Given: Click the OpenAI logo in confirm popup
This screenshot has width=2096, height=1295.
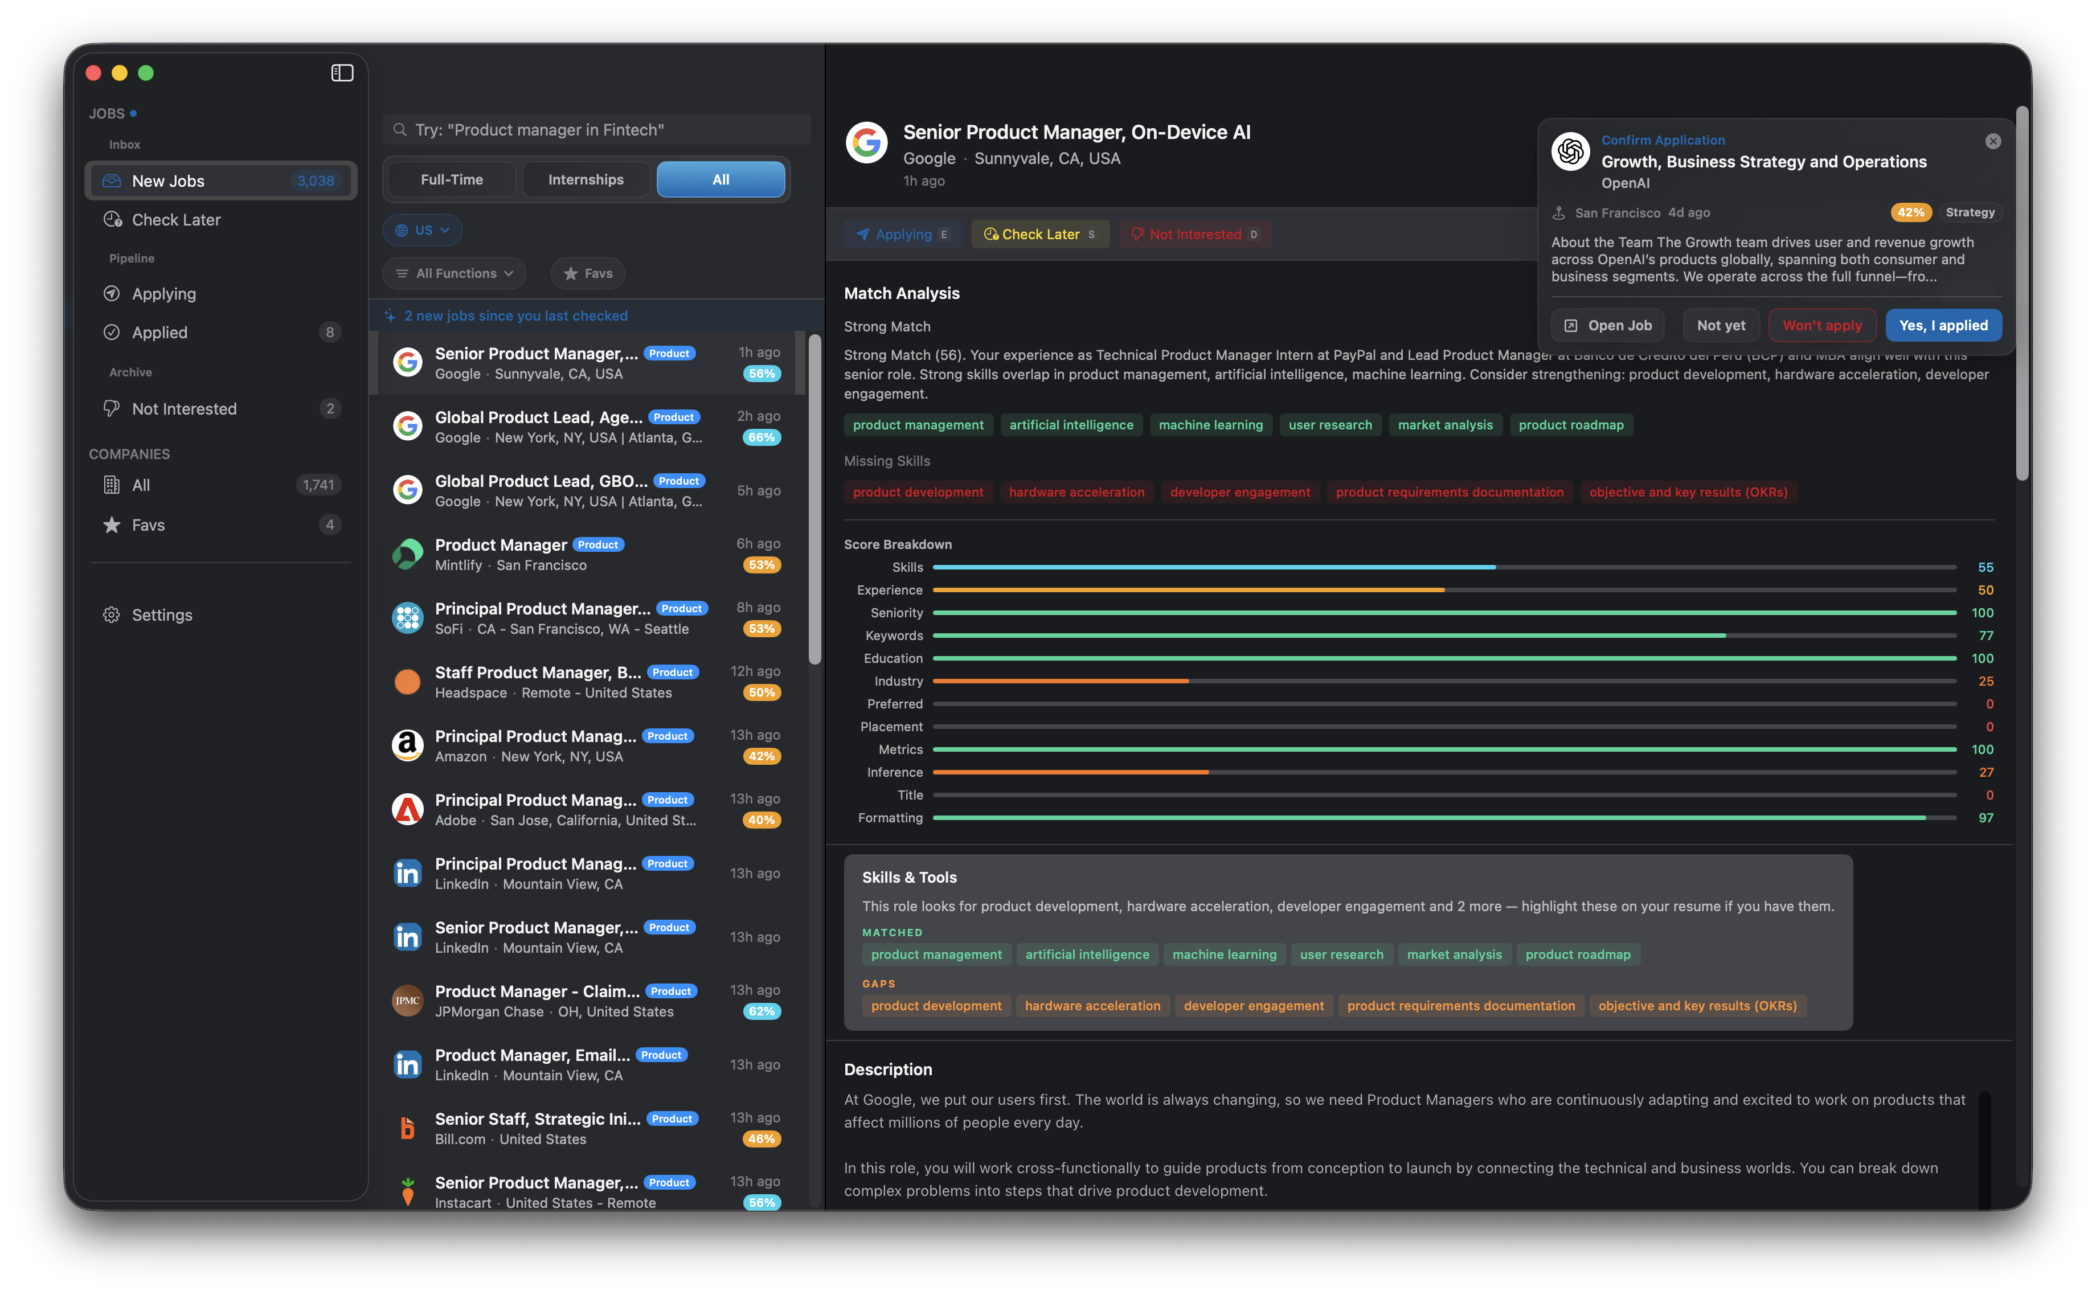Looking at the screenshot, I should [1570, 151].
